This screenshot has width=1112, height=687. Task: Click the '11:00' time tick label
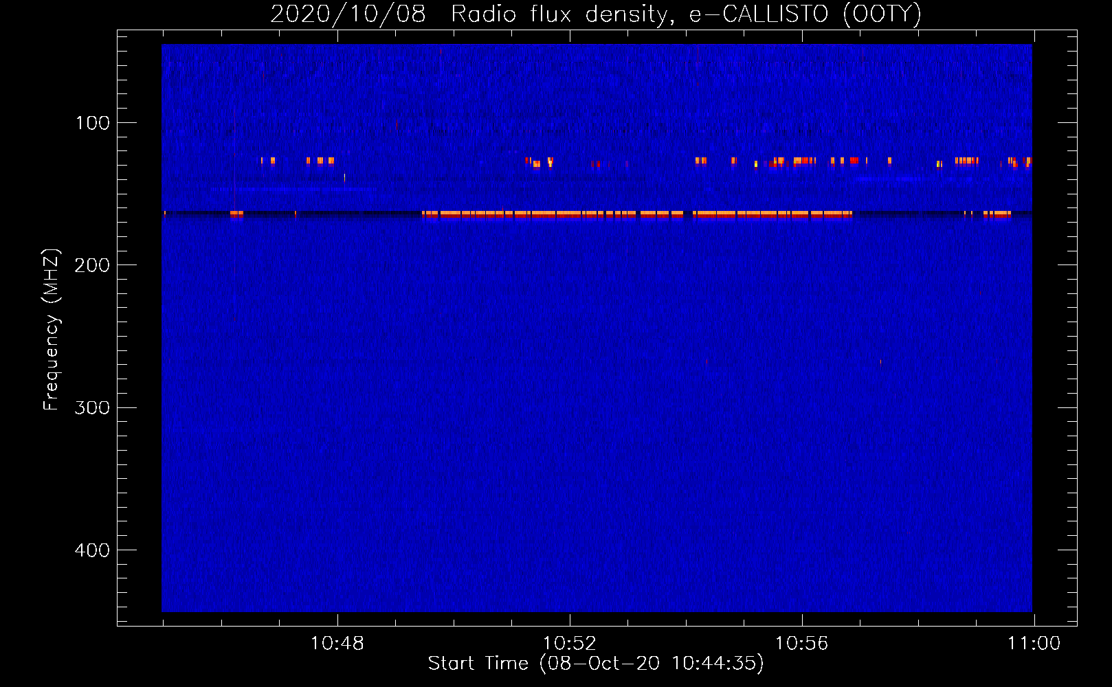coord(1034,644)
